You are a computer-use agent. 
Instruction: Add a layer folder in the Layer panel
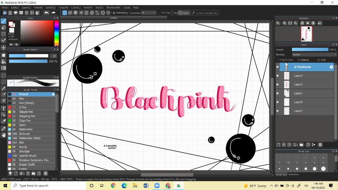coord(301,145)
